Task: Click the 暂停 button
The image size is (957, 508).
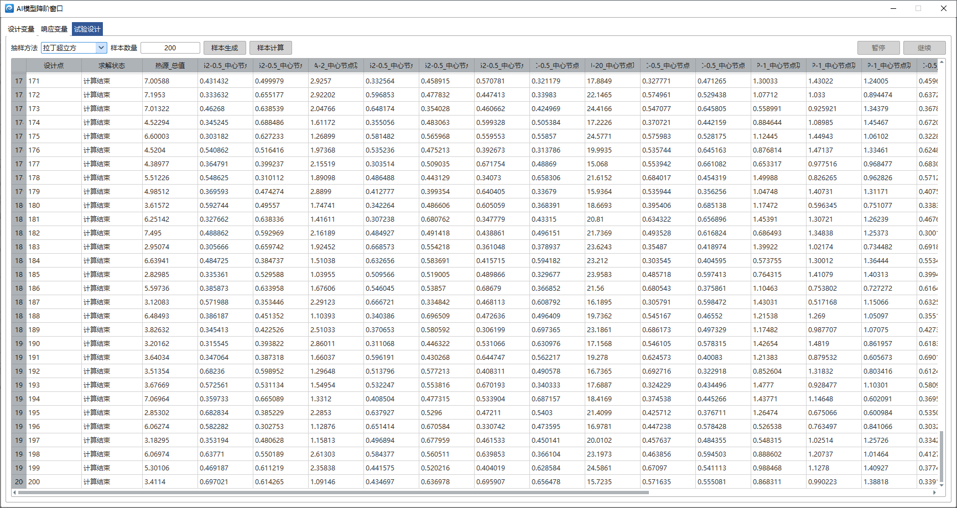Action: pos(878,48)
